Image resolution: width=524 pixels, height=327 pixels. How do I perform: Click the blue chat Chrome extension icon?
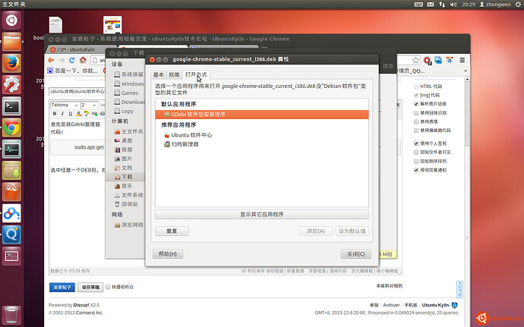438,60
